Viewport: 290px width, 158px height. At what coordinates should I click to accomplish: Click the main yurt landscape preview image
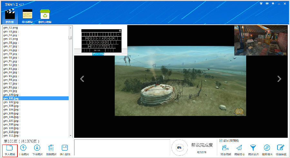pos(180,81)
